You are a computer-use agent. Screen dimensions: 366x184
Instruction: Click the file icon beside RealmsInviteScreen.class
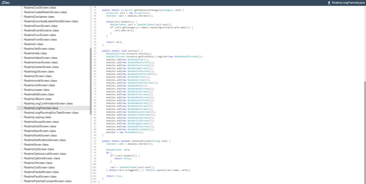click(22, 81)
